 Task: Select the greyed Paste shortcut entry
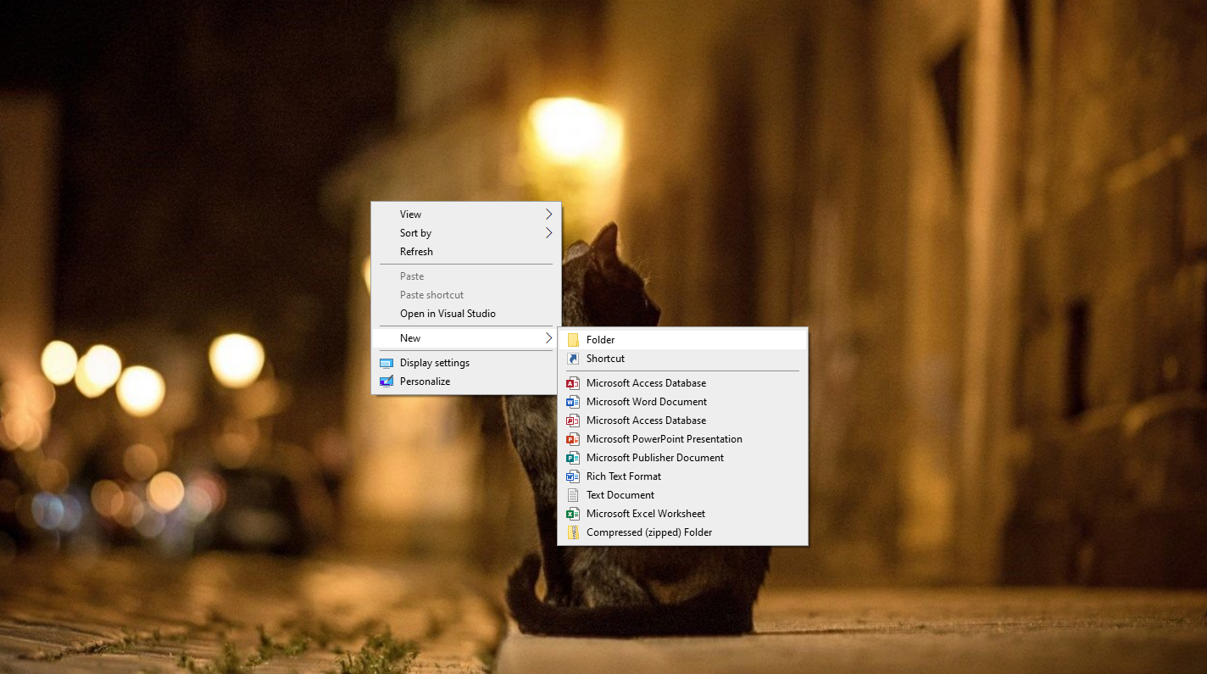tap(466, 295)
